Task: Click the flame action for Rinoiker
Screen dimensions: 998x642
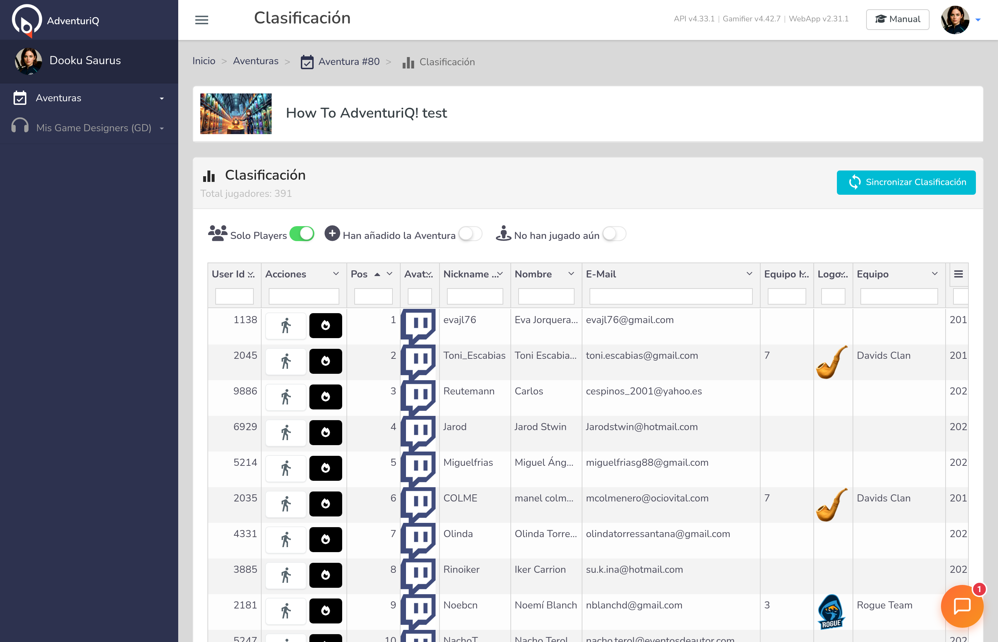Action: coord(325,575)
